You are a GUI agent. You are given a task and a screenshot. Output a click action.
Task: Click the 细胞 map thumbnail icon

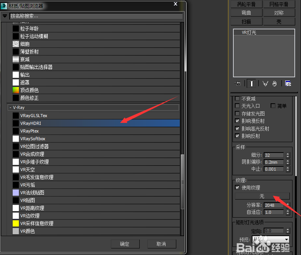tap(16, 44)
